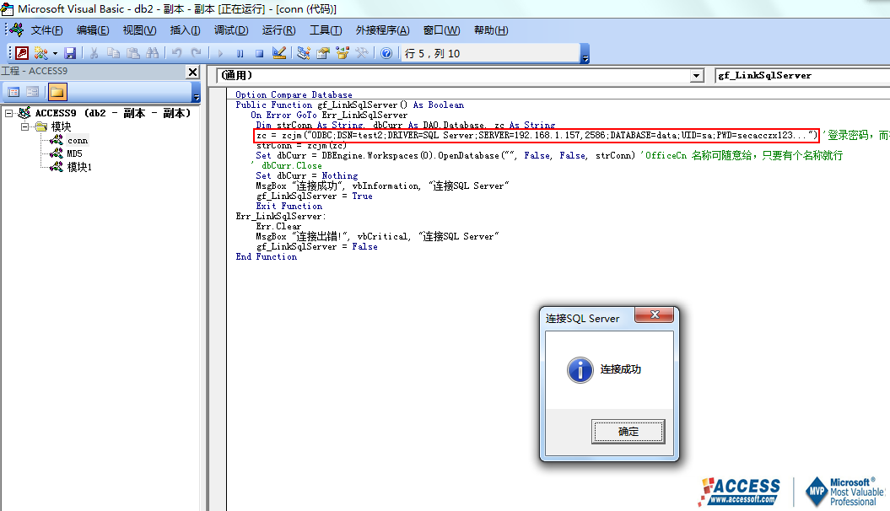Open the Object Browser icon

point(343,53)
